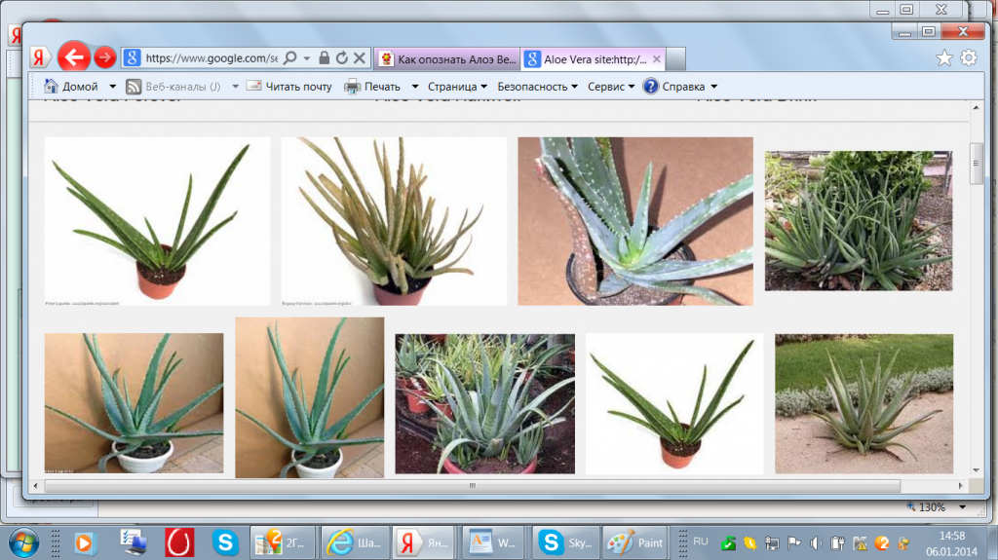
Task: Open the Справка help menu
Action: [682, 86]
